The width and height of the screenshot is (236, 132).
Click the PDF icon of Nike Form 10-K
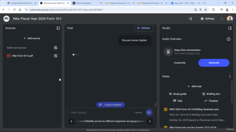click(x=9, y=56)
